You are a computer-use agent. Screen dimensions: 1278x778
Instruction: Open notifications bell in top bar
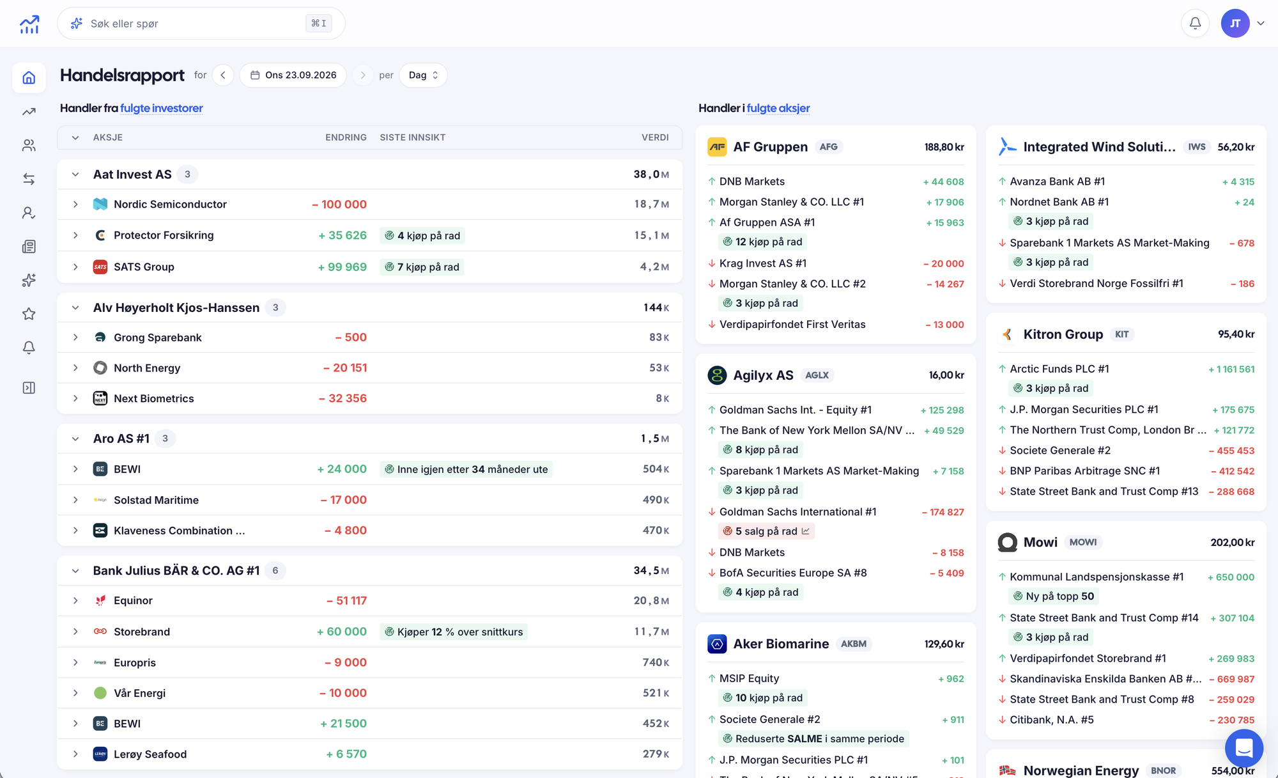(1195, 24)
